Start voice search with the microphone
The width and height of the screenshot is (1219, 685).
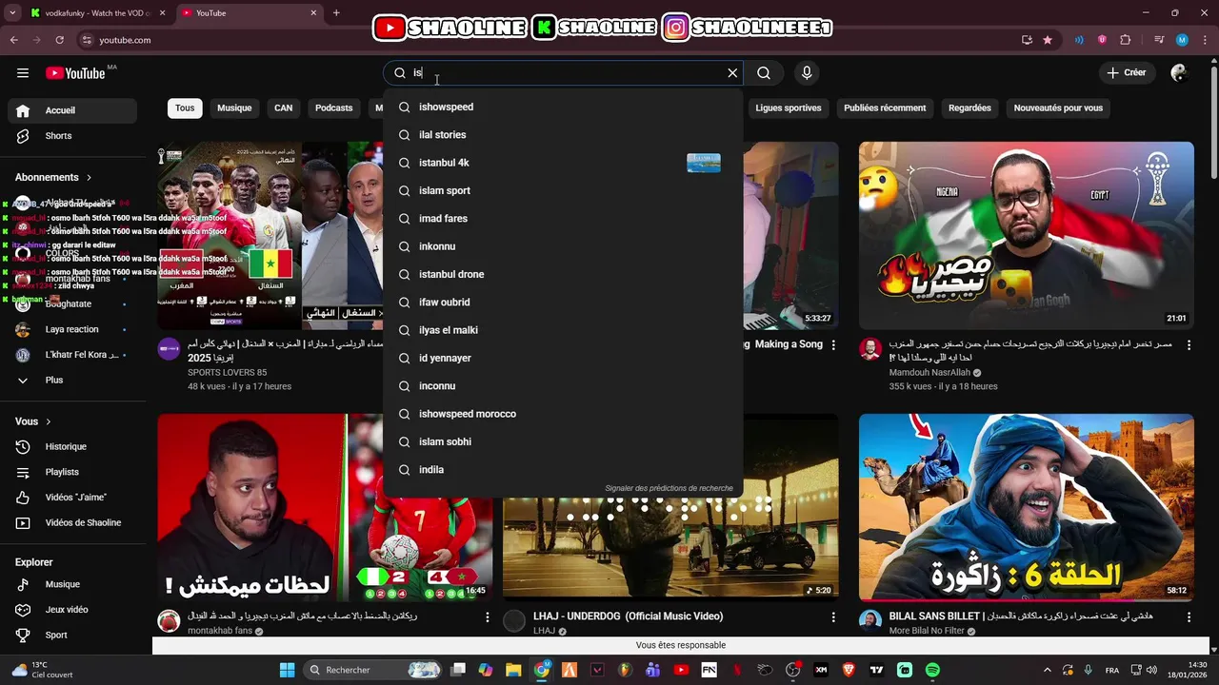(807, 73)
